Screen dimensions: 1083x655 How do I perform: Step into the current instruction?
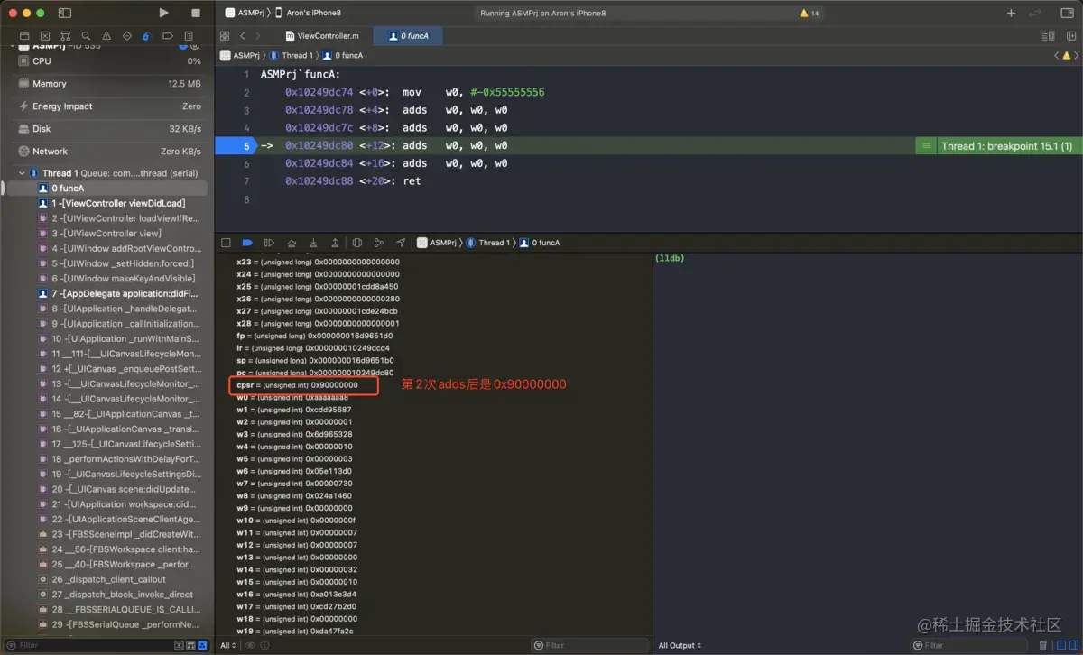coord(313,243)
